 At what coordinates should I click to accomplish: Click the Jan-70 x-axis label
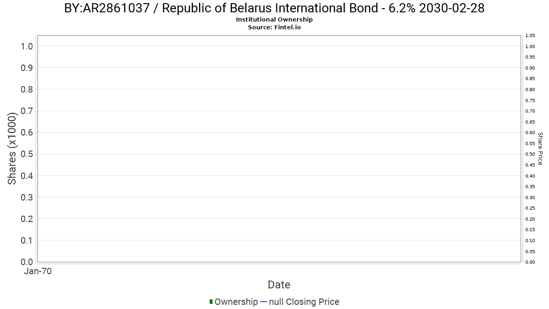pyautogui.click(x=38, y=271)
